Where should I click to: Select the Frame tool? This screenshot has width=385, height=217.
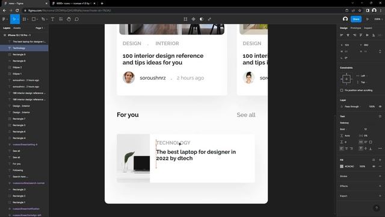(x=24, y=19)
